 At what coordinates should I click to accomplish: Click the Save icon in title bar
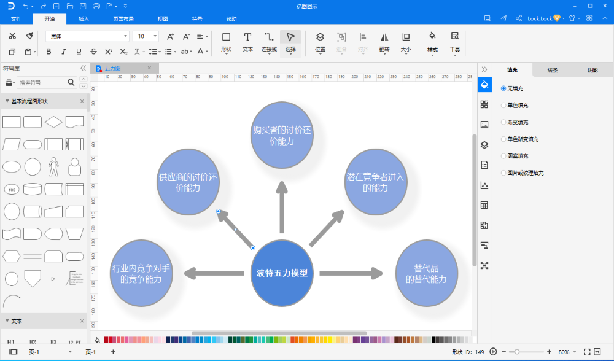pos(83,6)
